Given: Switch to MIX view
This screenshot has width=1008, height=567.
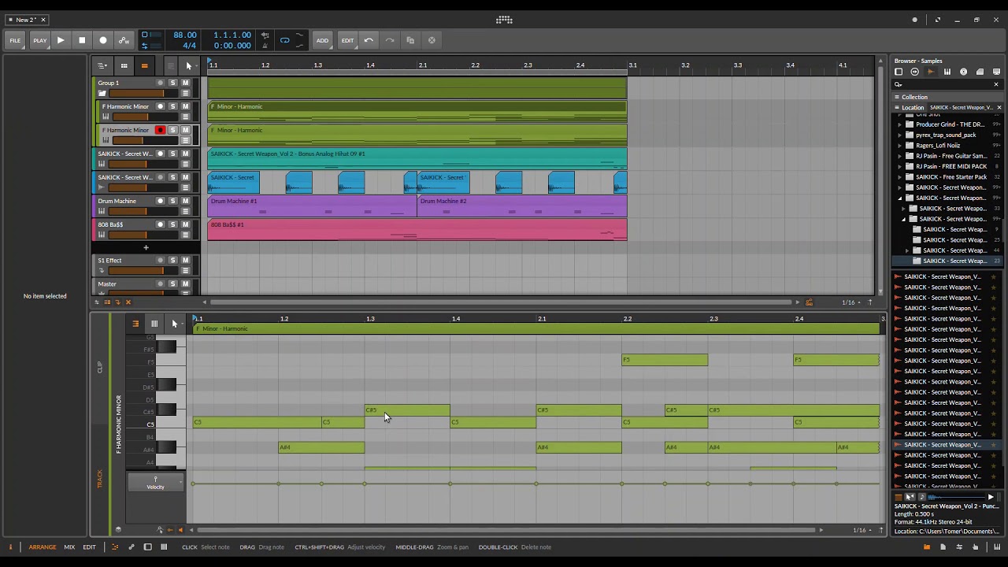Looking at the screenshot, I should coord(69,547).
